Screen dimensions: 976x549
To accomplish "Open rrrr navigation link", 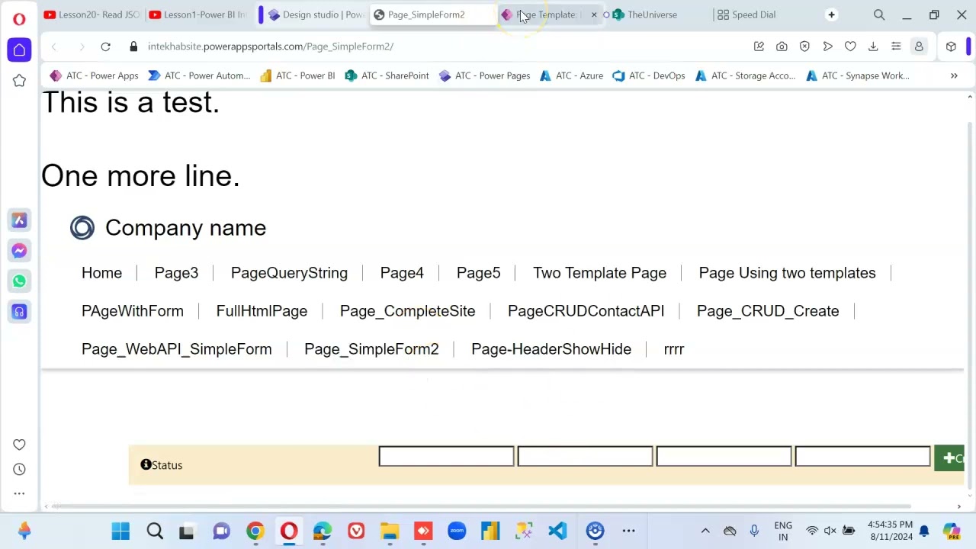I will click(674, 349).
